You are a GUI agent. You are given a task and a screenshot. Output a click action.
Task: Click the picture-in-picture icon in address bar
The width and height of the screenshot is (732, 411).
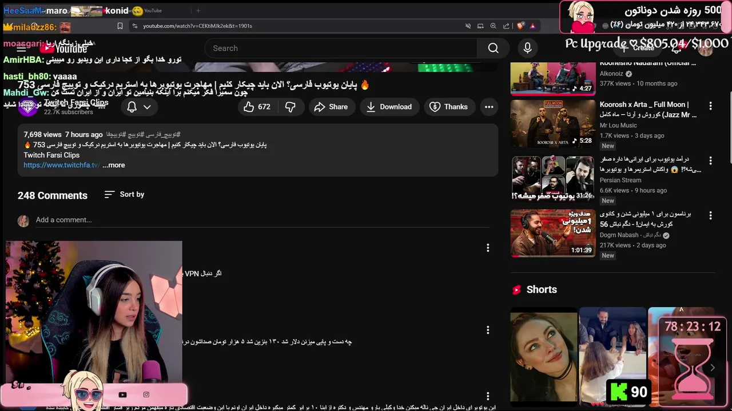pos(480,26)
